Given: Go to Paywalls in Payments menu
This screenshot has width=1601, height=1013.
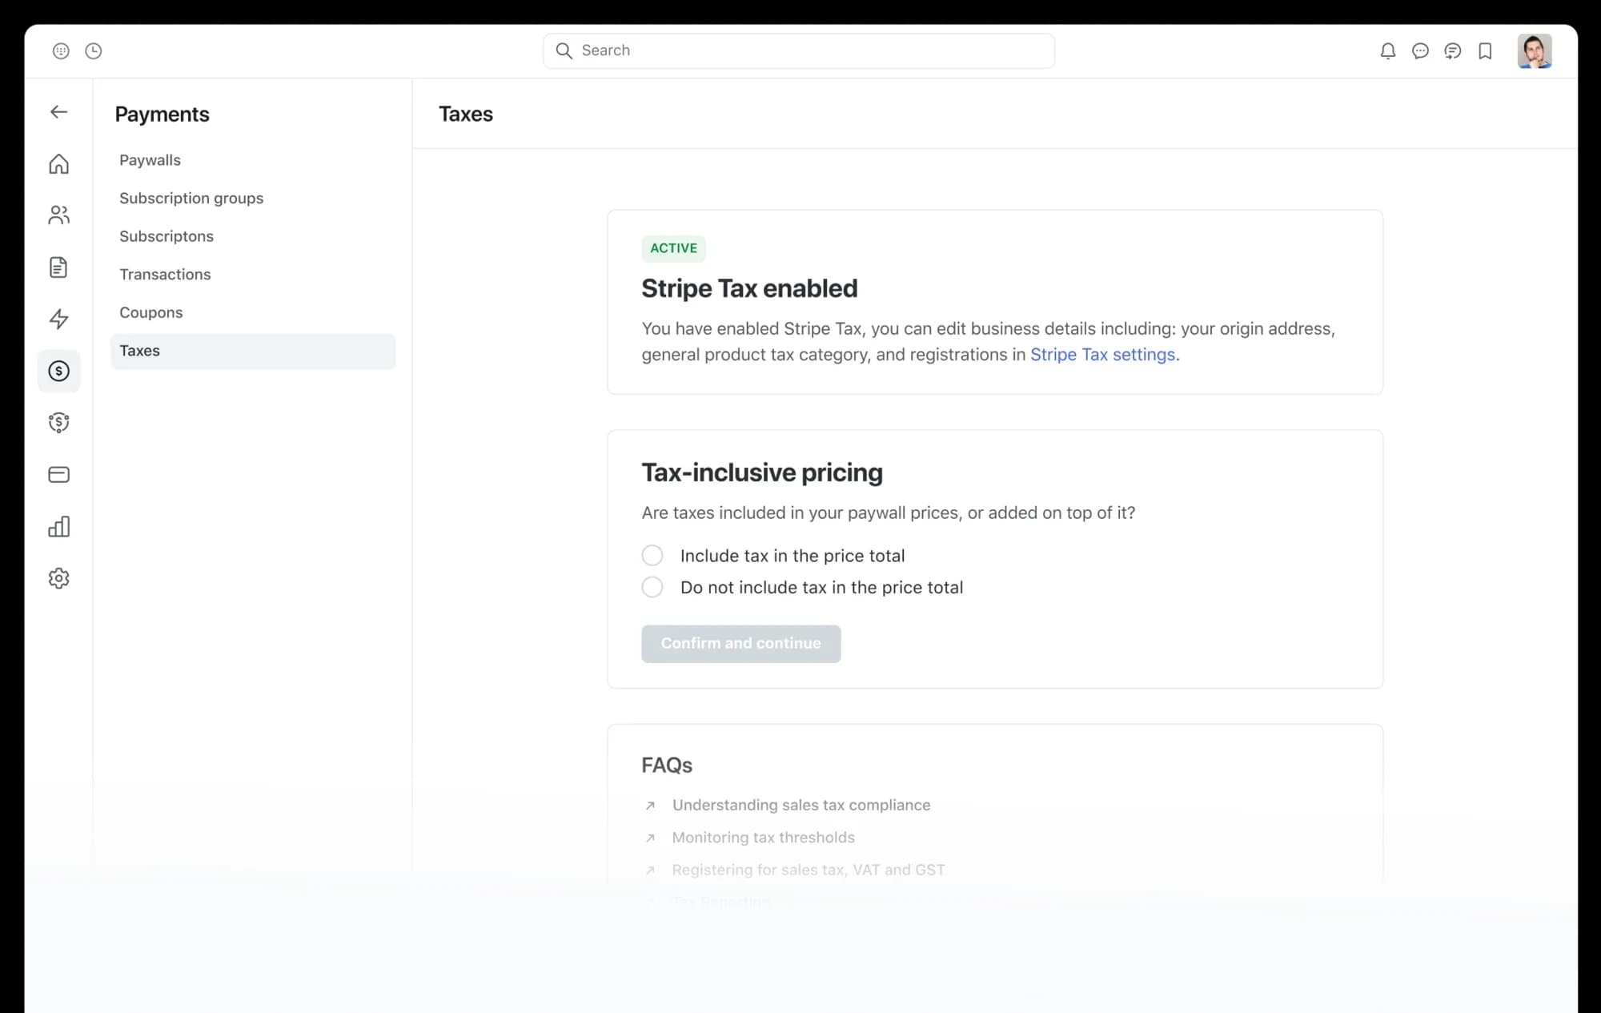Looking at the screenshot, I should tap(150, 160).
